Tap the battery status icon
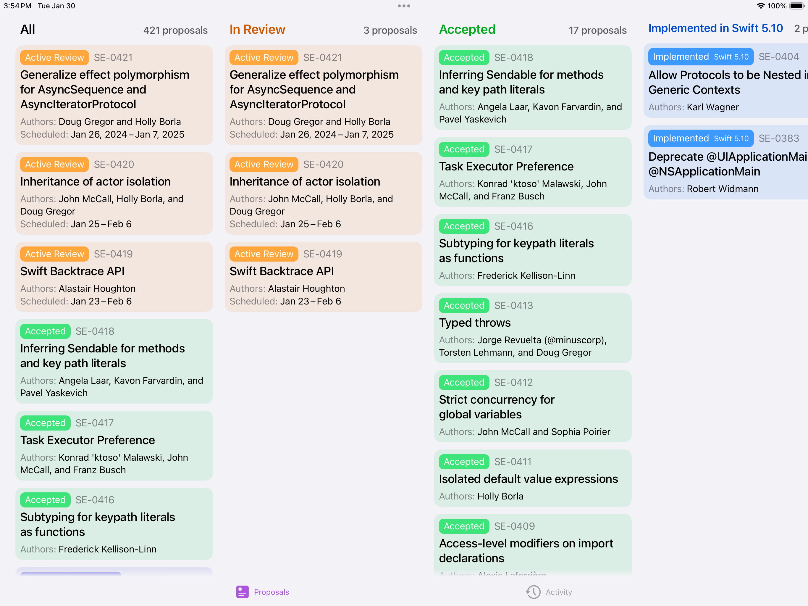The image size is (808, 606). click(797, 6)
